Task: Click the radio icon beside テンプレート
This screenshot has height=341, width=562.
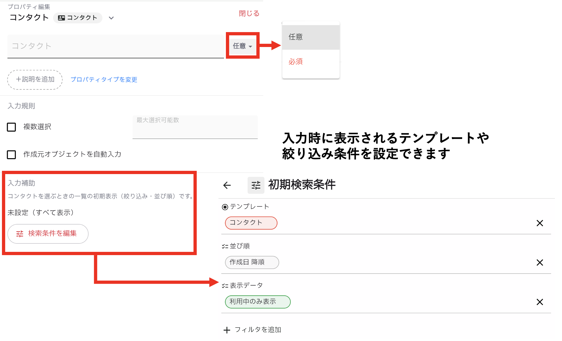Action: click(x=225, y=207)
